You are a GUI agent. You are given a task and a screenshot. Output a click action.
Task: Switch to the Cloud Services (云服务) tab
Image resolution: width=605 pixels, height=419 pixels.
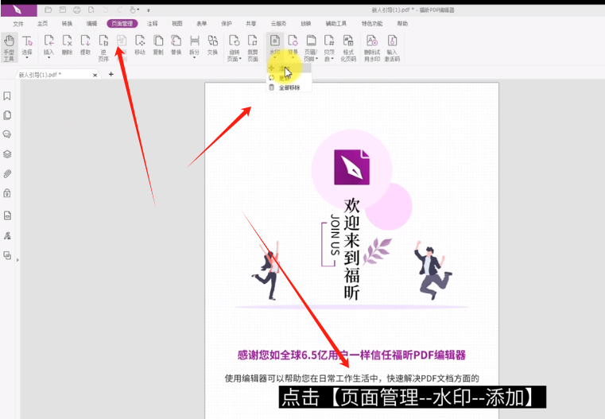pos(278,24)
